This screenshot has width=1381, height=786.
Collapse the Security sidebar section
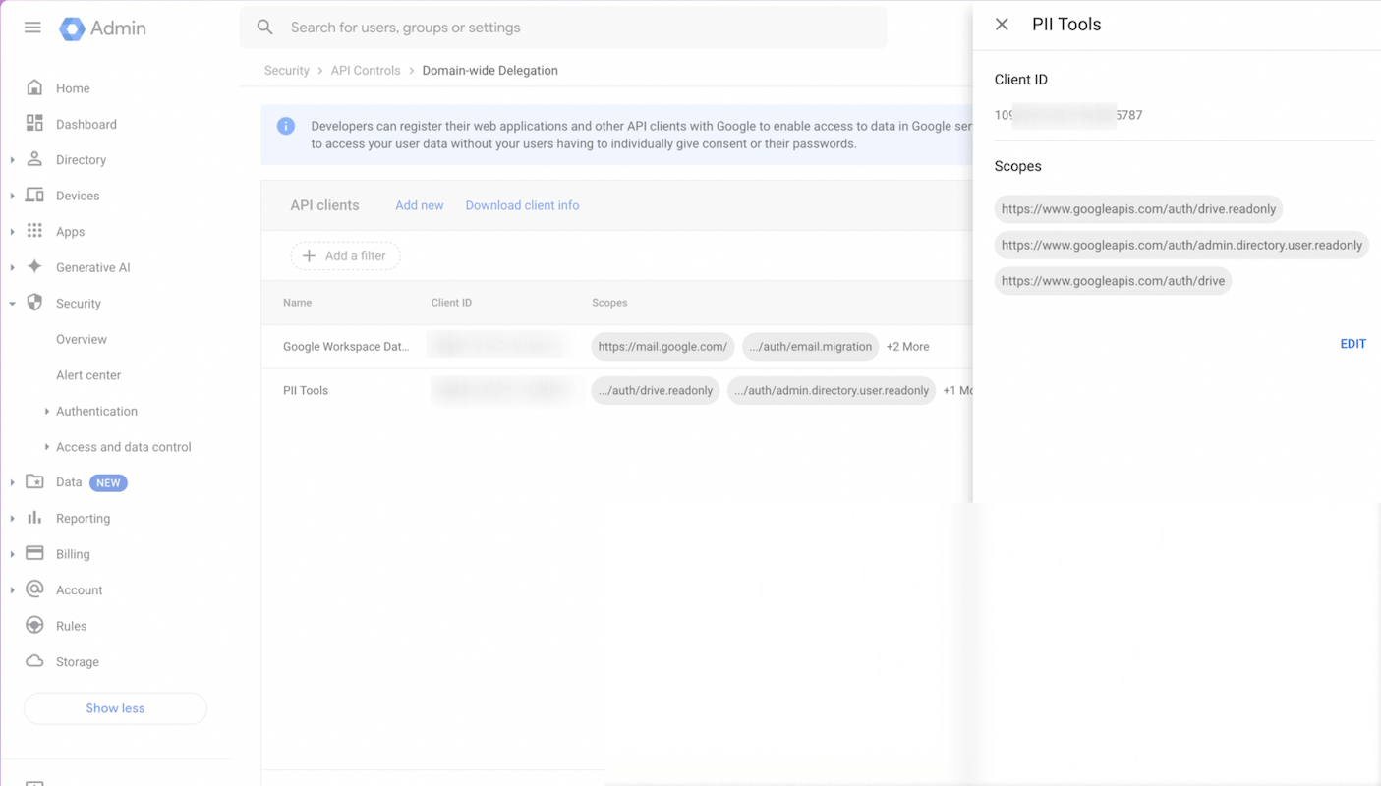click(12, 304)
